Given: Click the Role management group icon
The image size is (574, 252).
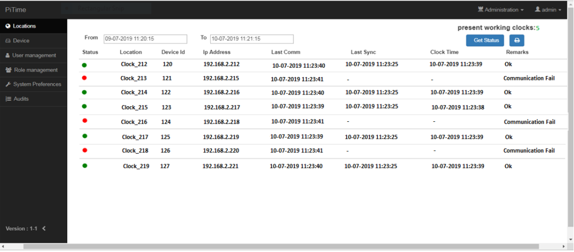Looking at the screenshot, I should (8, 70).
